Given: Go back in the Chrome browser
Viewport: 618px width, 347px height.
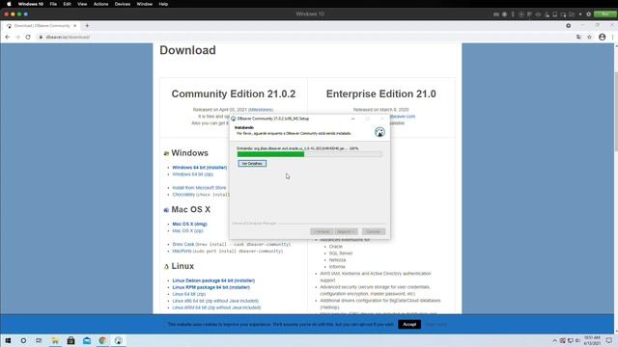Looking at the screenshot, I should point(8,37).
